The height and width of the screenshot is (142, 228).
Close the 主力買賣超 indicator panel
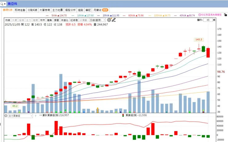(x=6, y=116)
